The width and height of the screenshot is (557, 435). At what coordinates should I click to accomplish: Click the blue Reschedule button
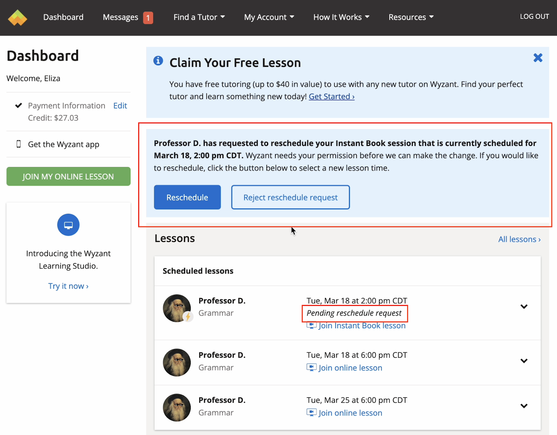click(x=187, y=197)
